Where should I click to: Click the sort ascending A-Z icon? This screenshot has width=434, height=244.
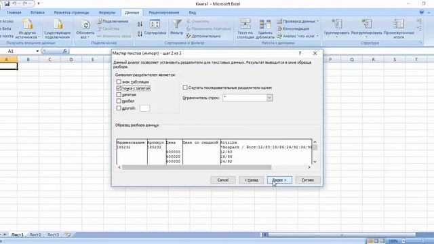[140, 24]
